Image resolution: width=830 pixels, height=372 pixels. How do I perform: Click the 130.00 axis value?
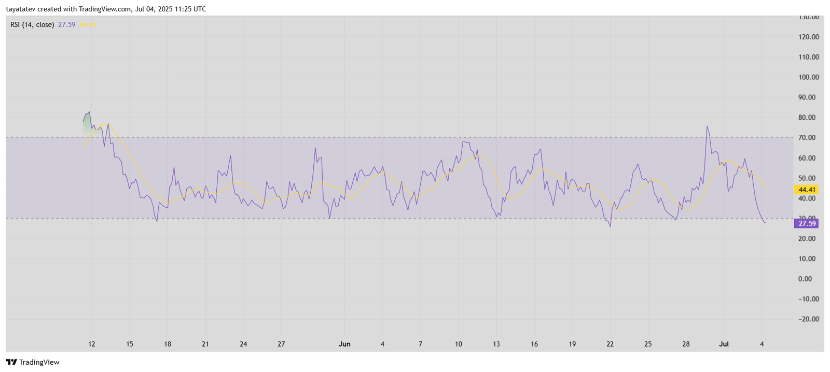tap(809, 17)
